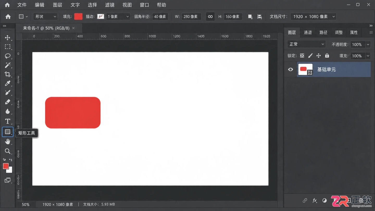Select the Rectangular Marquee tool
Viewport: 375px width, 211px height.
(x=8, y=47)
